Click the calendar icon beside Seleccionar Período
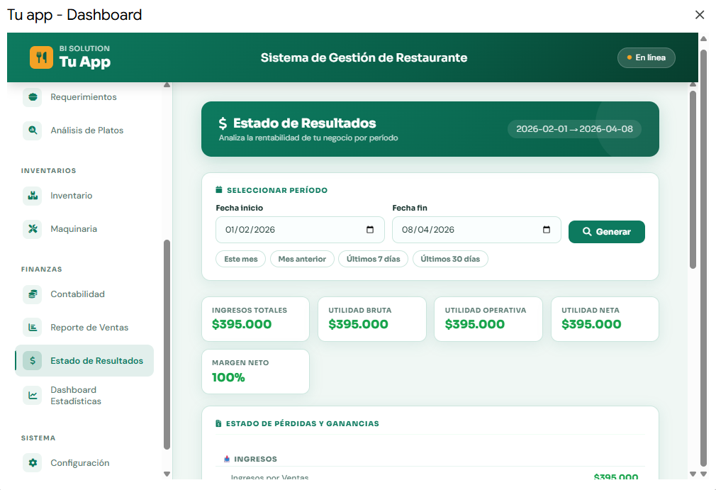Image resolution: width=716 pixels, height=490 pixels. [x=219, y=190]
